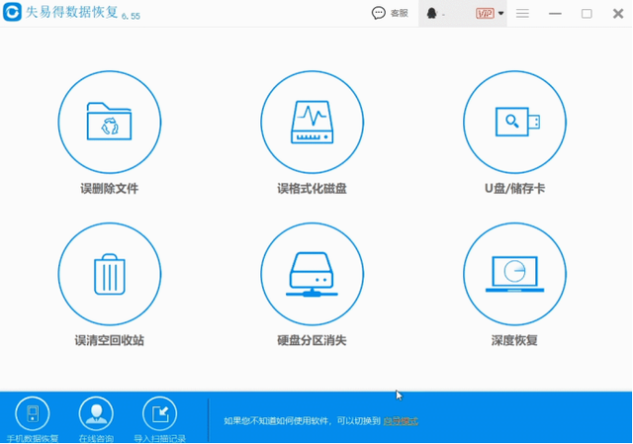
Task: Open the 客服 chat bubble
Action: [378, 13]
